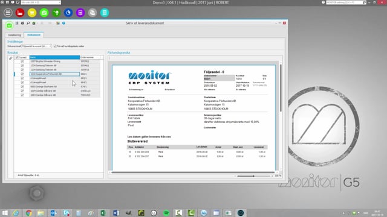
Task: Click the blue info icon in toolbar
Action: [x=63, y=23]
